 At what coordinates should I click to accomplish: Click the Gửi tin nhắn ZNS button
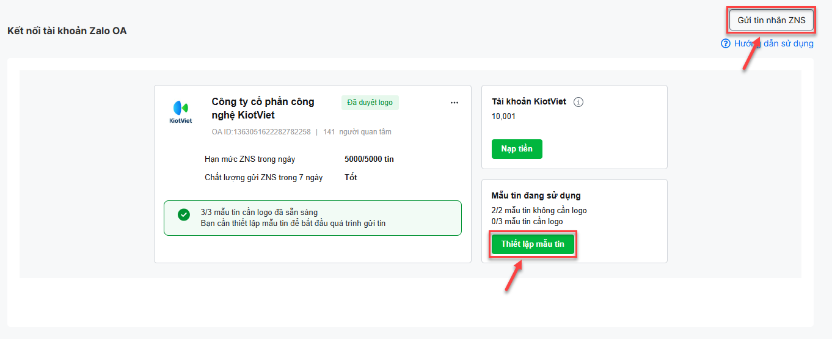771,20
